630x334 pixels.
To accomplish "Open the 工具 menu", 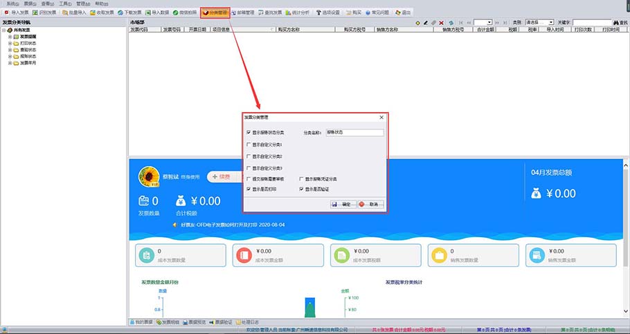I will click(x=64, y=3).
